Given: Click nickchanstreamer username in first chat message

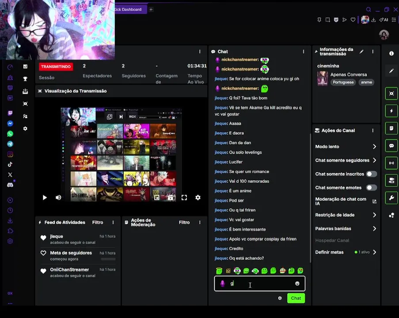Looking at the screenshot, I should pos(240,60).
